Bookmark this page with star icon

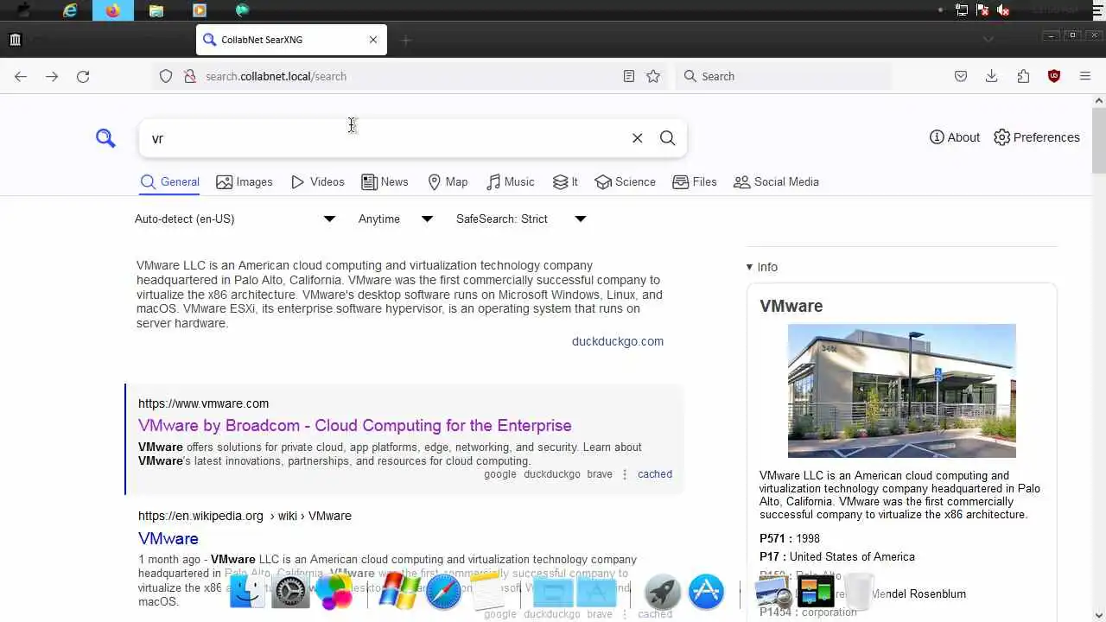pyautogui.click(x=653, y=76)
